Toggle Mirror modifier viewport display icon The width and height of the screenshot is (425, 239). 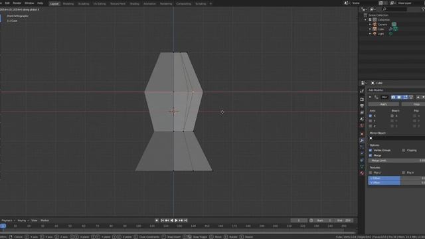399,97
